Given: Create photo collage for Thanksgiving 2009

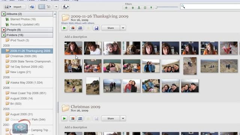Looking at the screenshot, I should (72, 28).
